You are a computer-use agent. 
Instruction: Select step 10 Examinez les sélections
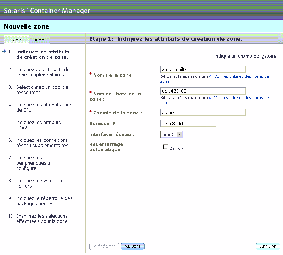pyautogui.click(x=43, y=219)
